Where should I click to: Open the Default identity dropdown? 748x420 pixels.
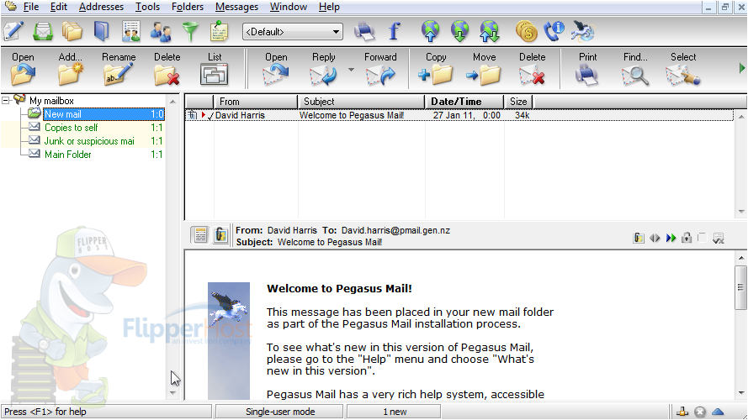[293, 31]
